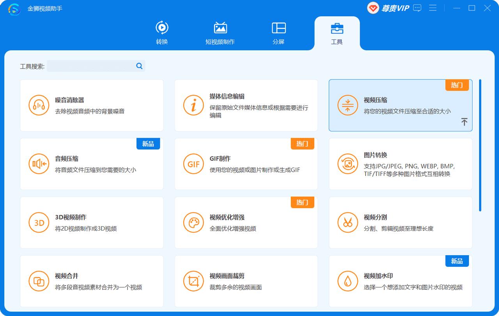Viewport: 499px width, 316px height.
Task: Click the 媒体信息编辑 info icon
Action: [x=193, y=105]
